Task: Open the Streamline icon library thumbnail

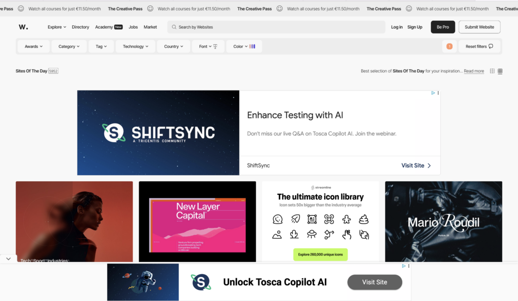Action: coord(320,222)
